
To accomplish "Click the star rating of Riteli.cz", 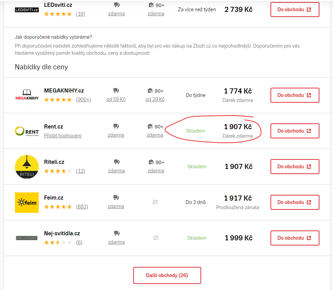I will click(x=58, y=171).
